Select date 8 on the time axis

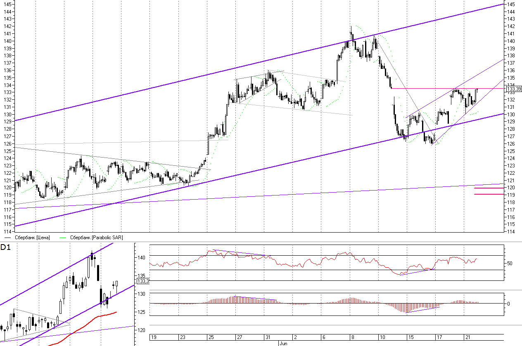coord(352,337)
